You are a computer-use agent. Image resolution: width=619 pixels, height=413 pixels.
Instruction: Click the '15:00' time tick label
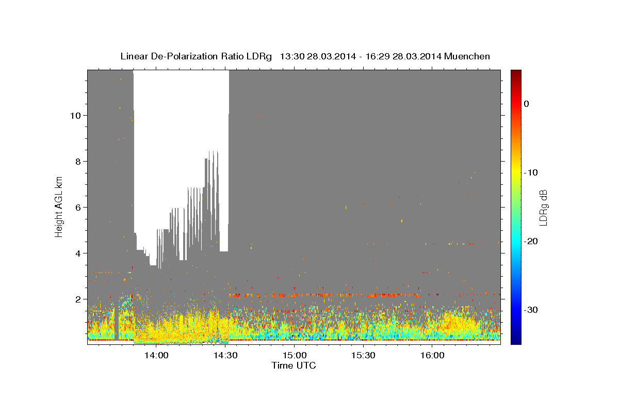pyautogui.click(x=294, y=356)
